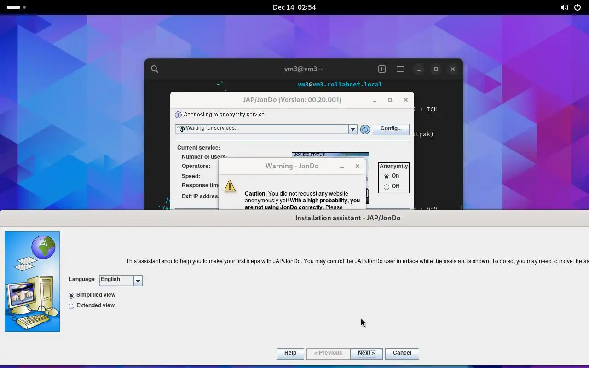Click the English language field
The width and height of the screenshot is (589, 368).
pyautogui.click(x=116, y=280)
